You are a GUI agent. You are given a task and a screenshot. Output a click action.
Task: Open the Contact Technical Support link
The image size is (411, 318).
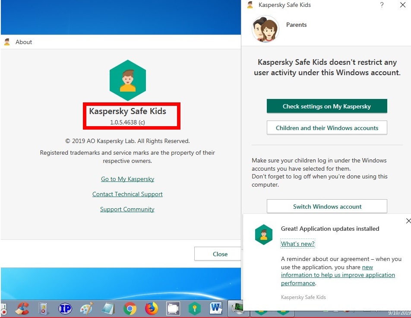click(127, 194)
